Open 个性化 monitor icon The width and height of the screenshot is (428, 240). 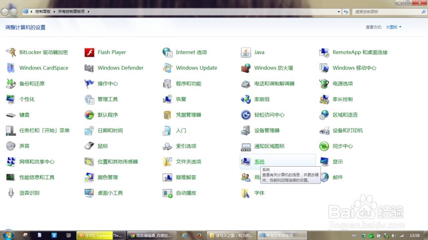tap(11, 99)
